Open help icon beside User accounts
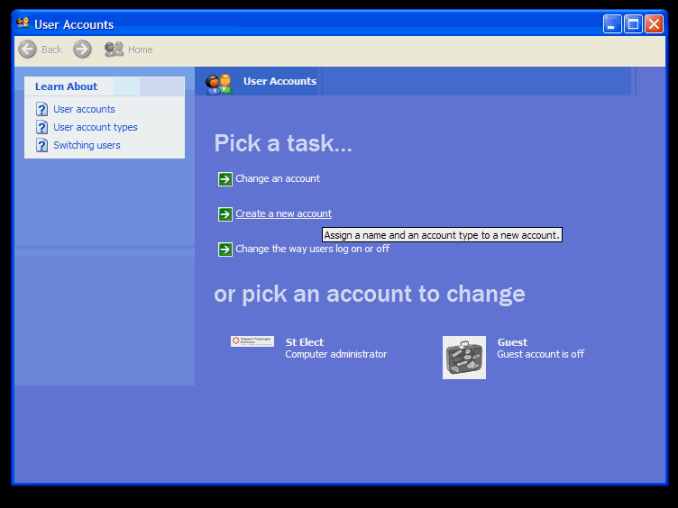 click(x=42, y=109)
